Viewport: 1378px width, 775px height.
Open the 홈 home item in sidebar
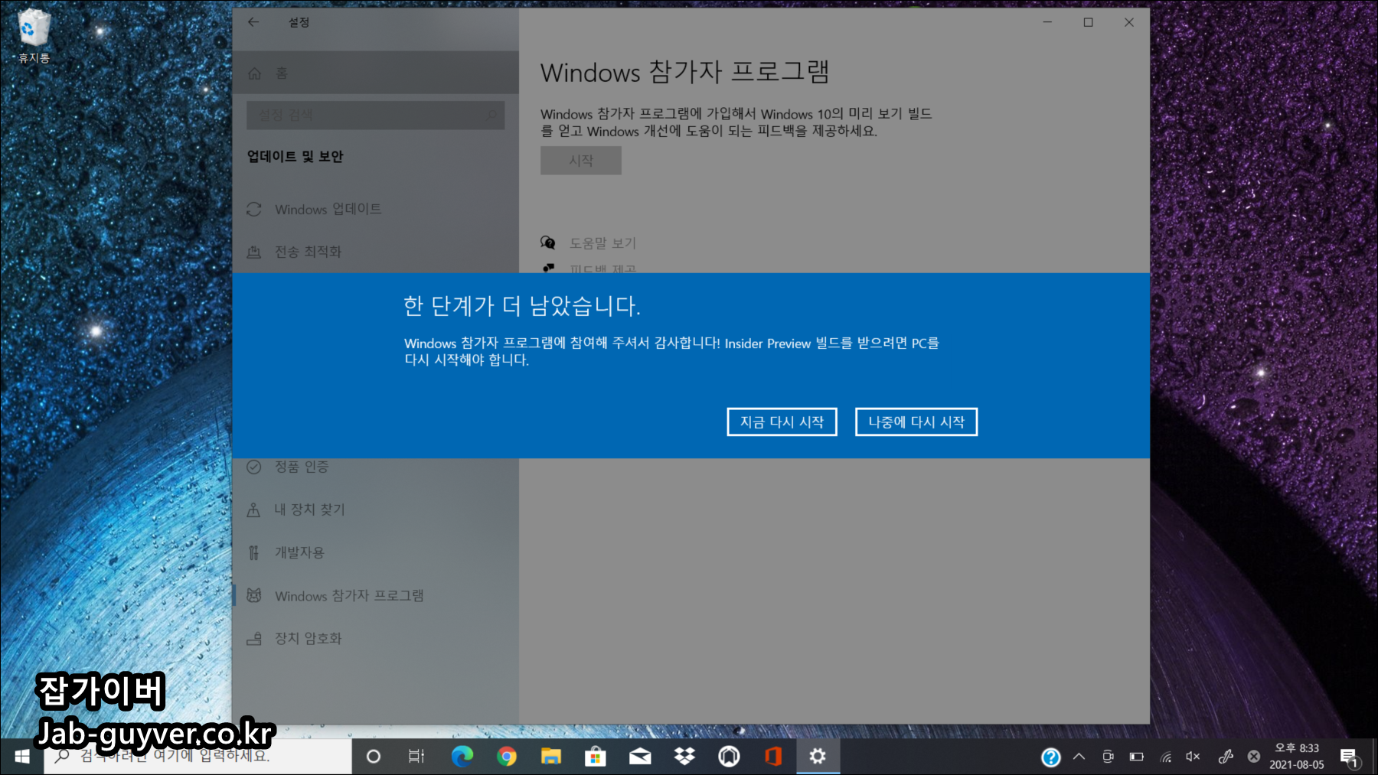click(375, 73)
